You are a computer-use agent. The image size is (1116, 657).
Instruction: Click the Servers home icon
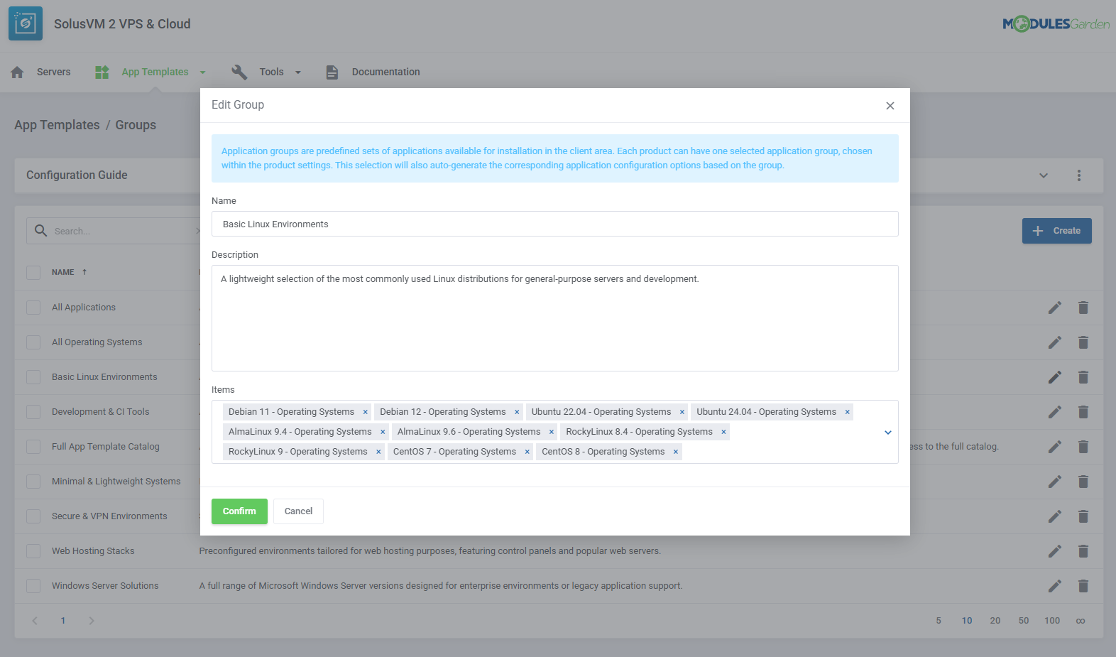coord(18,72)
